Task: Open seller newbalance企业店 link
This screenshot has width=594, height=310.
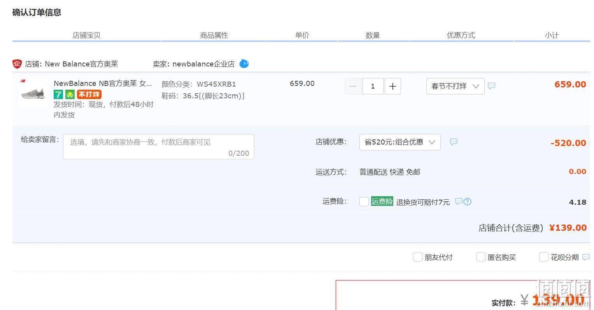Action: [x=203, y=64]
